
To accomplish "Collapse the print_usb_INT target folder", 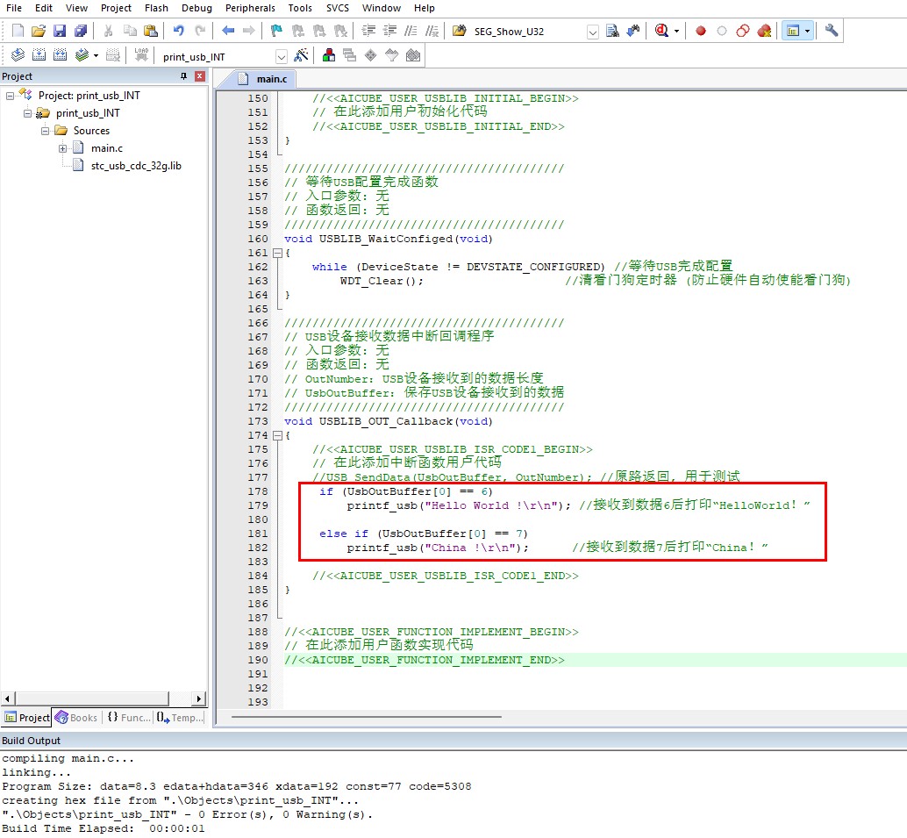I will pyautogui.click(x=27, y=113).
